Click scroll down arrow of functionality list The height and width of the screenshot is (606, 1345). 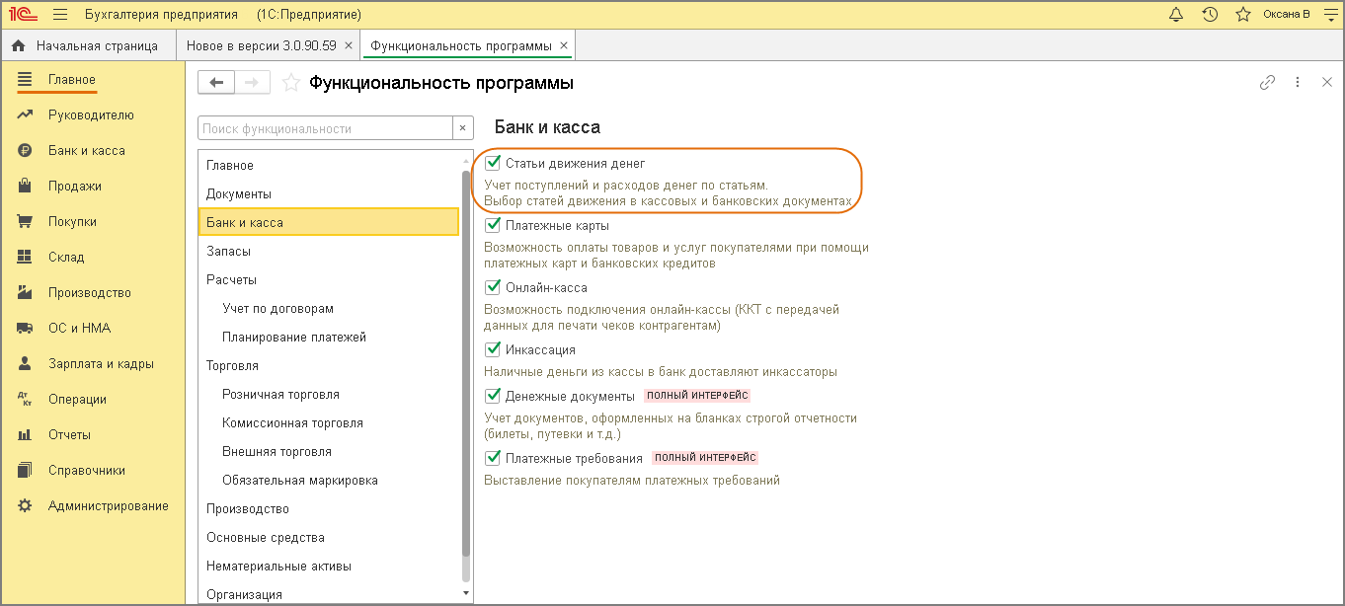[466, 593]
